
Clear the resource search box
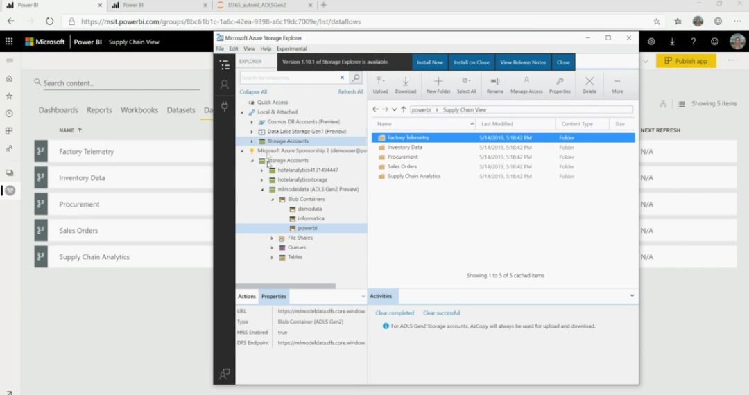[342, 78]
